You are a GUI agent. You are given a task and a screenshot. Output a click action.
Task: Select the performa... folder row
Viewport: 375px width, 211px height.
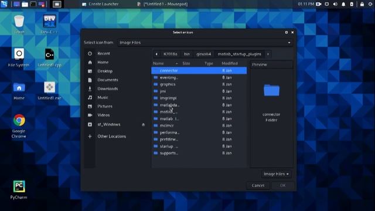[199, 132]
